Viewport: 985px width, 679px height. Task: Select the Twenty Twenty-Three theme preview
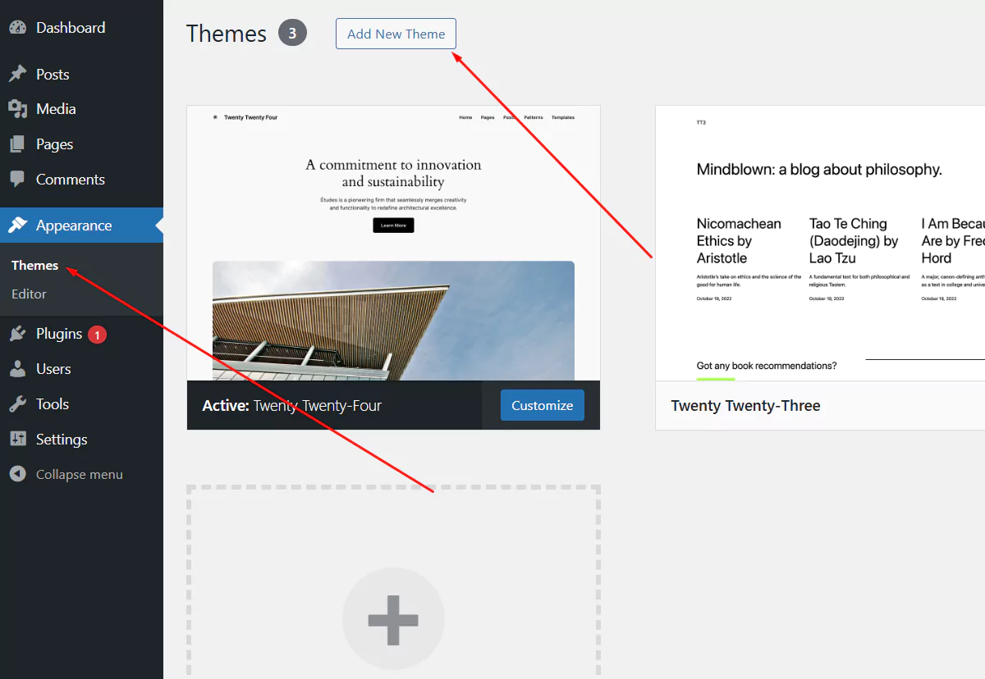coord(821,243)
